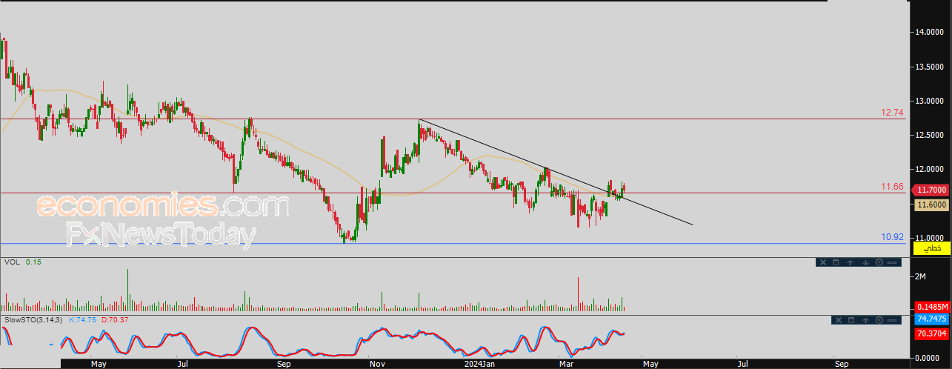
Task: Open SlowSTO panel settings gear
Action: pyautogui.click(x=880, y=319)
